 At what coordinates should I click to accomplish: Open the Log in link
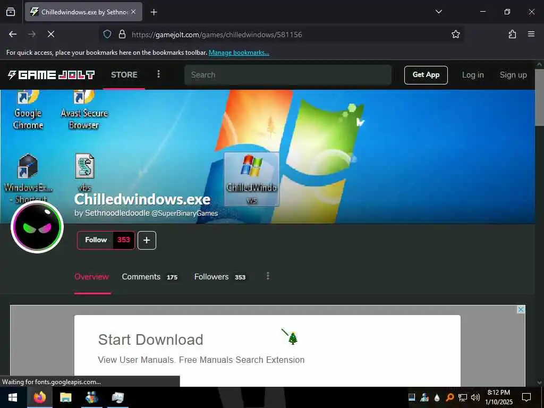pyautogui.click(x=473, y=75)
